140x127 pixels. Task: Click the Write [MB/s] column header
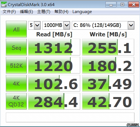pos(108,34)
